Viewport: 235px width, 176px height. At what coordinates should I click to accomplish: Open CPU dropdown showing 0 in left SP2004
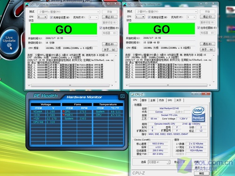point(42,17)
